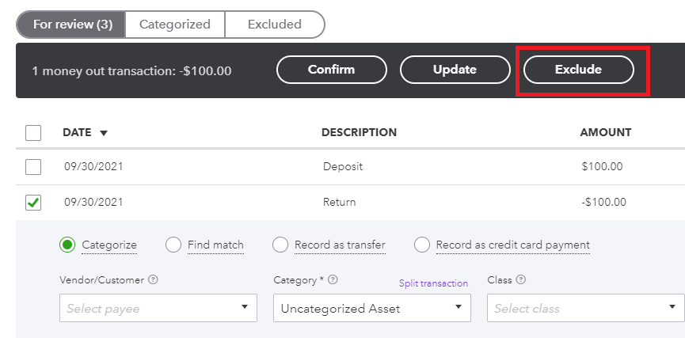This screenshot has width=685, height=338.
Task: Uncheck the Return transaction checkbox
Action: [33, 202]
